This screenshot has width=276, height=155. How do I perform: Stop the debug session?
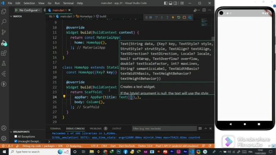coord(184,17)
